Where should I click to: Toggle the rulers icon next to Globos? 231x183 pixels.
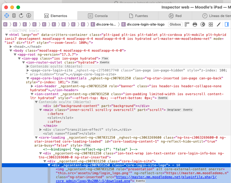(x=187, y=24)
